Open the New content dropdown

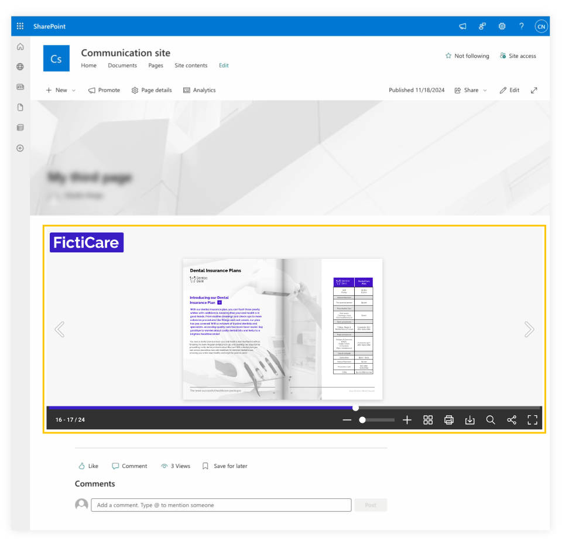[60, 90]
